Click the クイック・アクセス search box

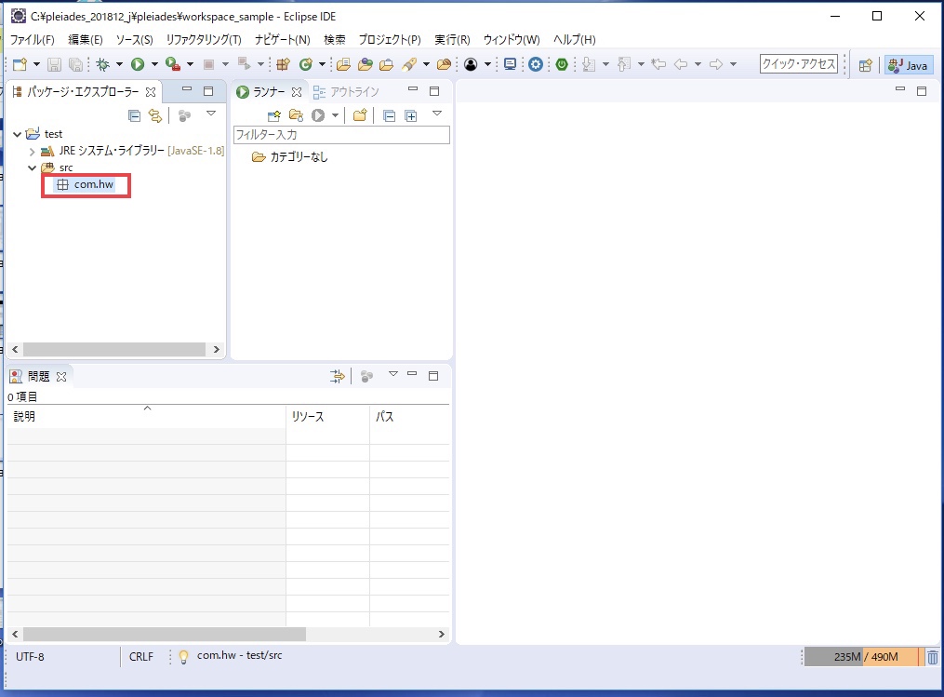[798, 64]
